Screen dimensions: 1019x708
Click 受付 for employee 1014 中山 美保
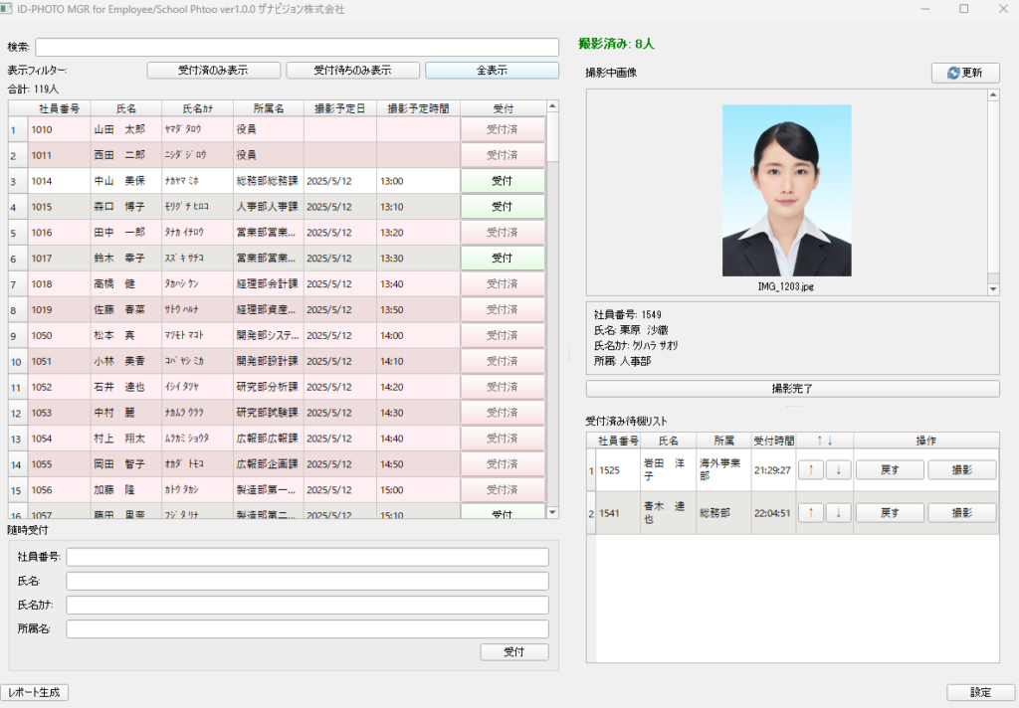click(503, 181)
